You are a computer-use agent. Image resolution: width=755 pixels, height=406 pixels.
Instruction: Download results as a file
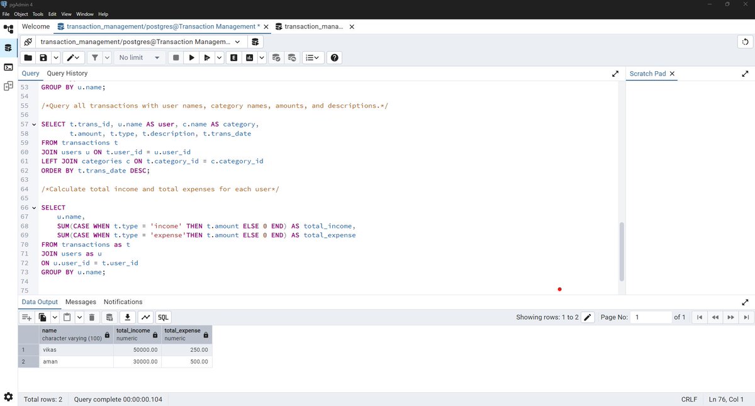[128, 317]
